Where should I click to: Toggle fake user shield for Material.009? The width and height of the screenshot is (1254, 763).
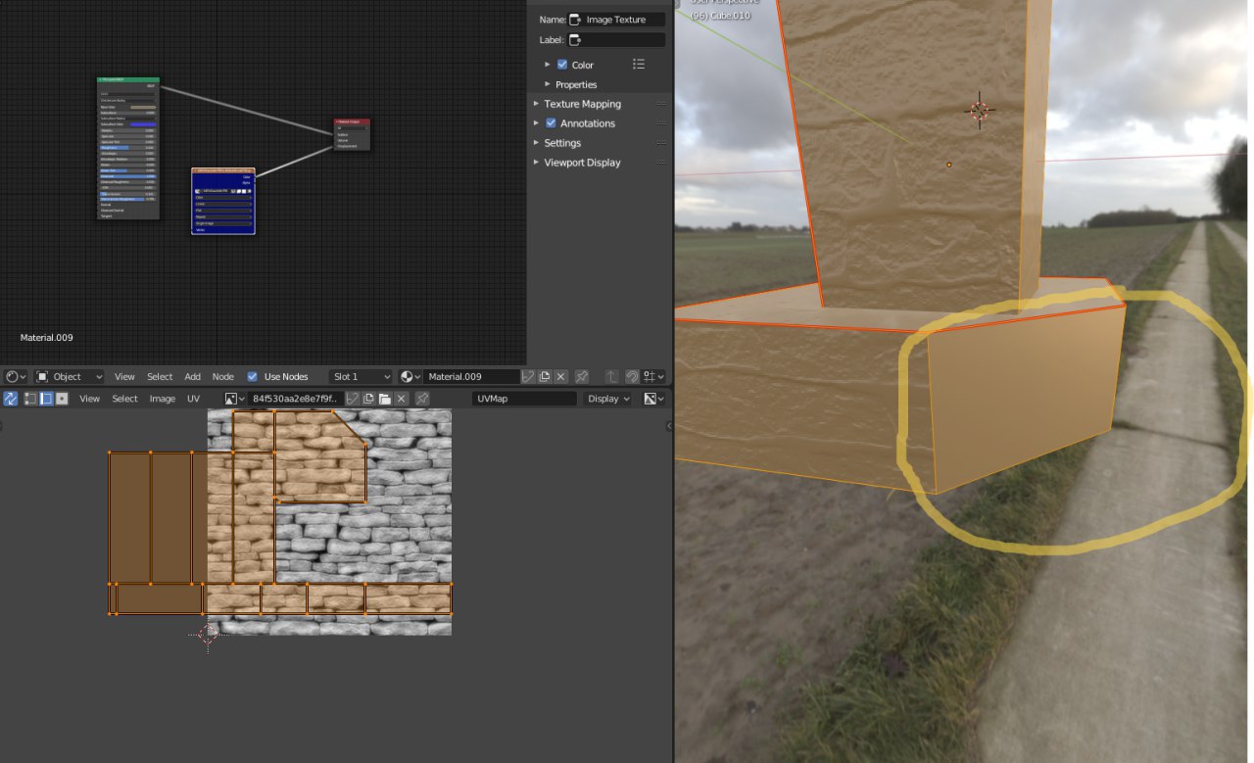(528, 376)
